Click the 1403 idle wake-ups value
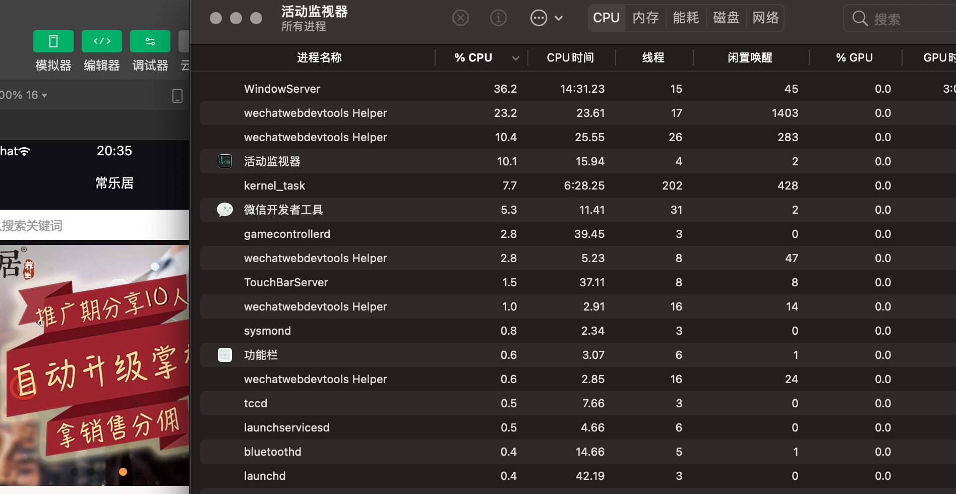This screenshot has width=956, height=494. 785,113
